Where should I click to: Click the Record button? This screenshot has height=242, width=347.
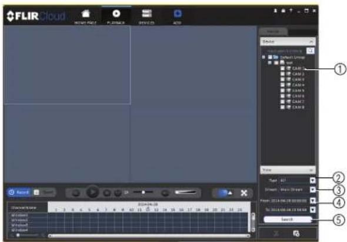[x=19, y=192]
